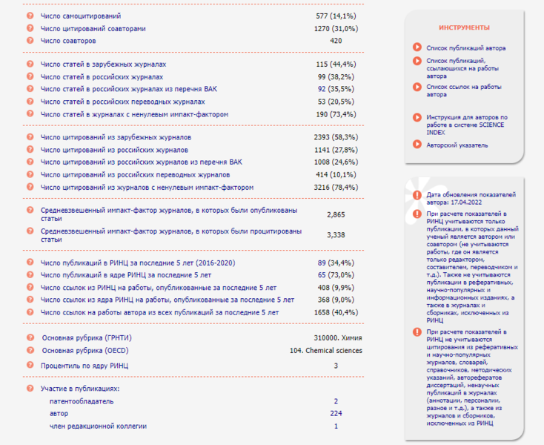Click arrow icon next to Авторский указатель
This screenshot has width=544, height=445.
point(418,145)
